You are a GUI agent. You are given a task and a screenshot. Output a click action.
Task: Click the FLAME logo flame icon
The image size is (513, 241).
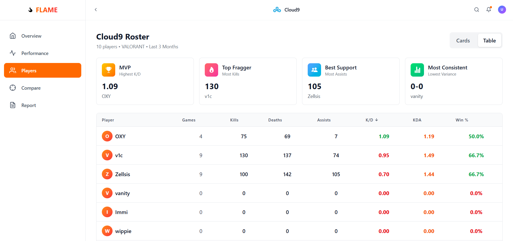click(30, 10)
